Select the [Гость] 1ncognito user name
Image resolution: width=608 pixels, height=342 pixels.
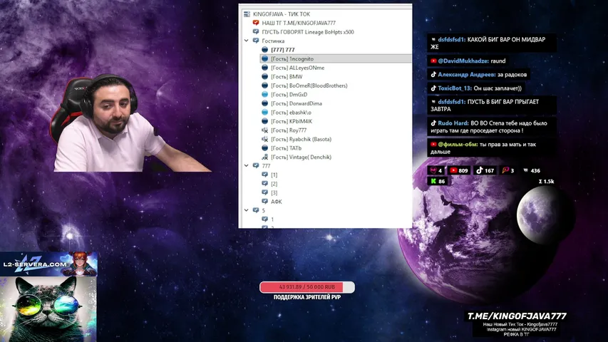[x=292, y=58]
